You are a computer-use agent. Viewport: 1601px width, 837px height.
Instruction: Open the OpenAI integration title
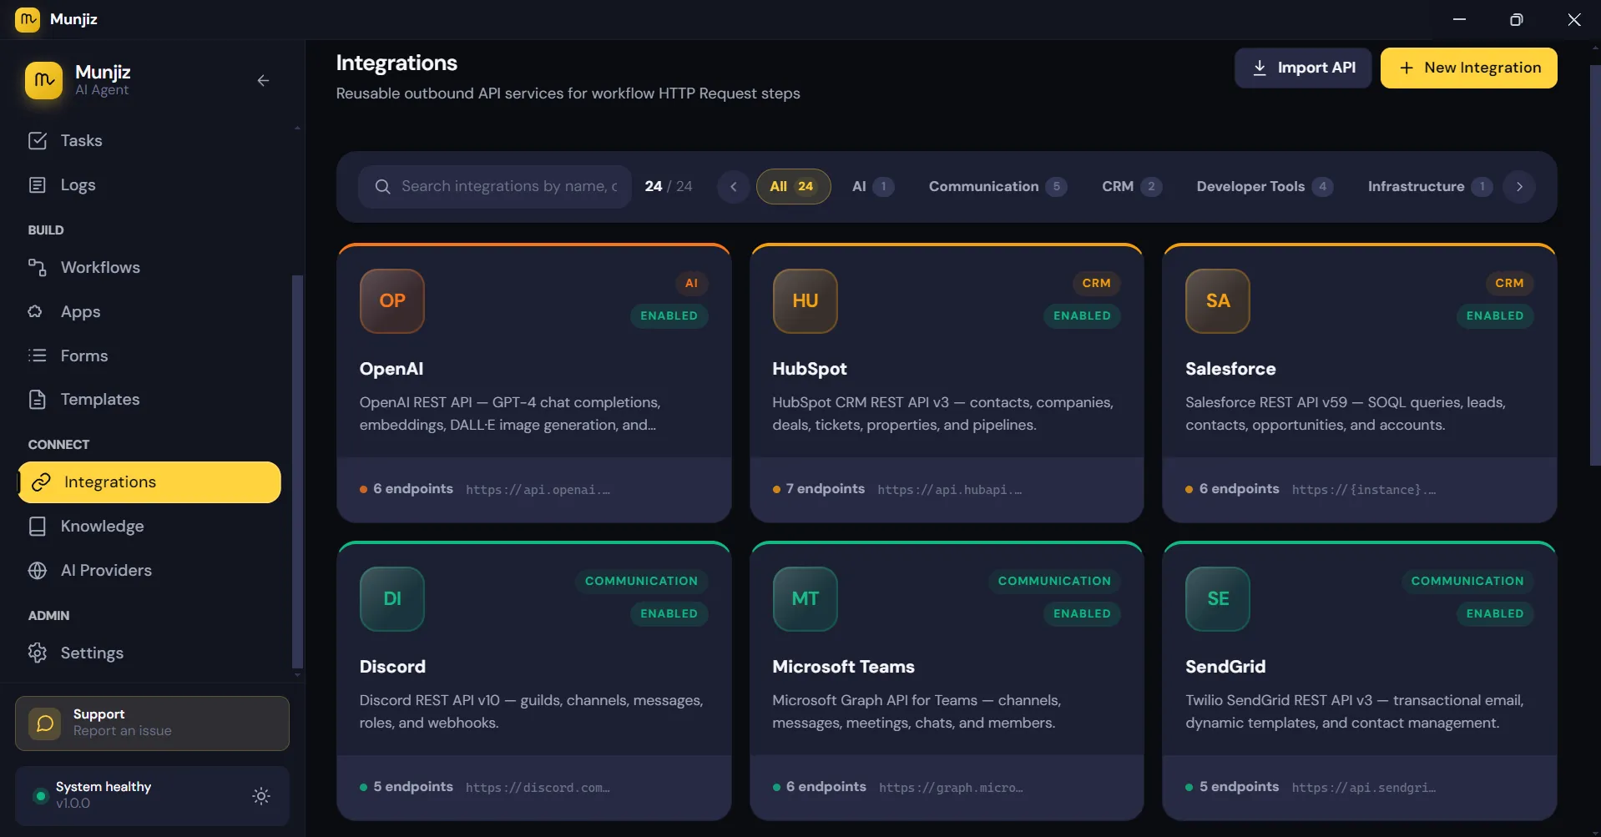pyautogui.click(x=391, y=369)
